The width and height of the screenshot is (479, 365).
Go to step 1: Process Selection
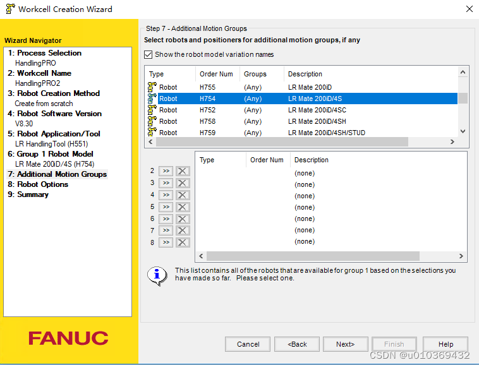click(x=45, y=53)
